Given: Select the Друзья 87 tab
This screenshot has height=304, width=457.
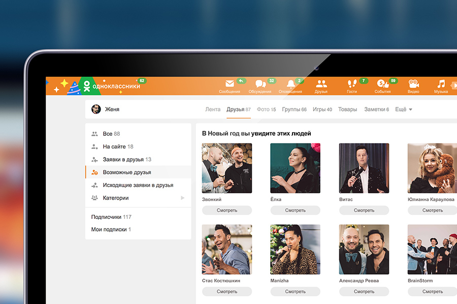Looking at the screenshot, I should click(x=239, y=109).
